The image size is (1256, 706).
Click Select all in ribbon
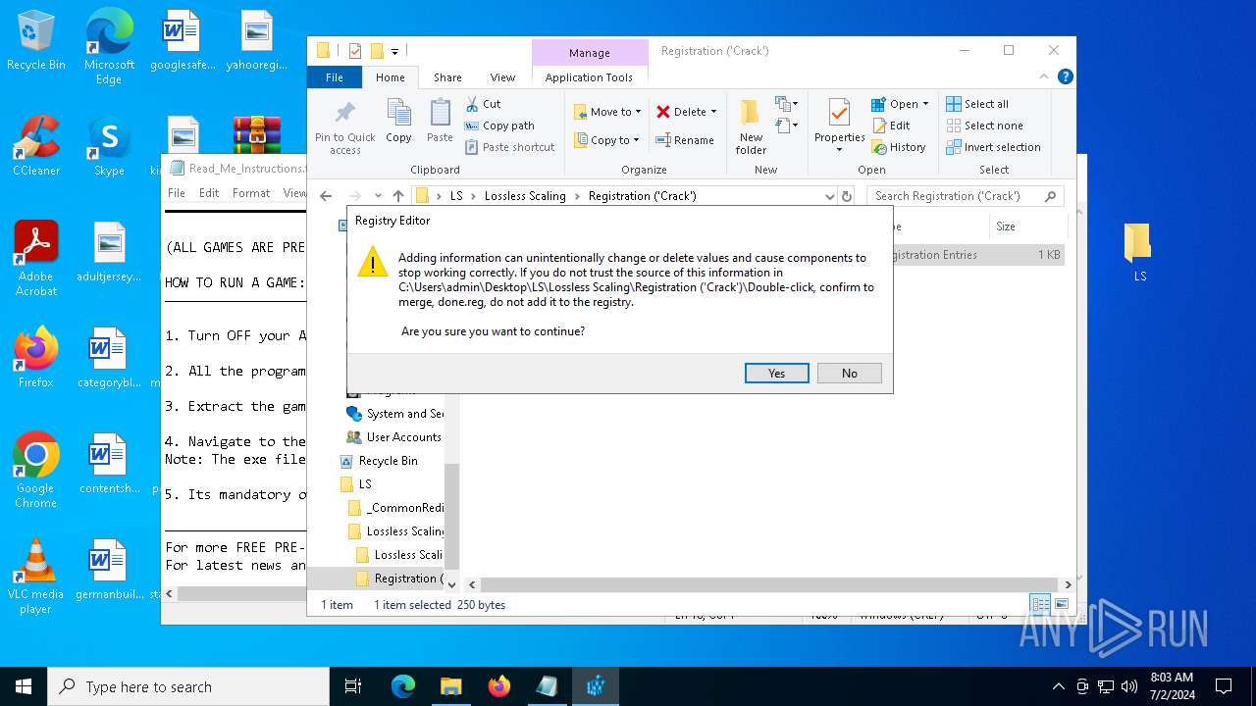click(x=977, y=104)
